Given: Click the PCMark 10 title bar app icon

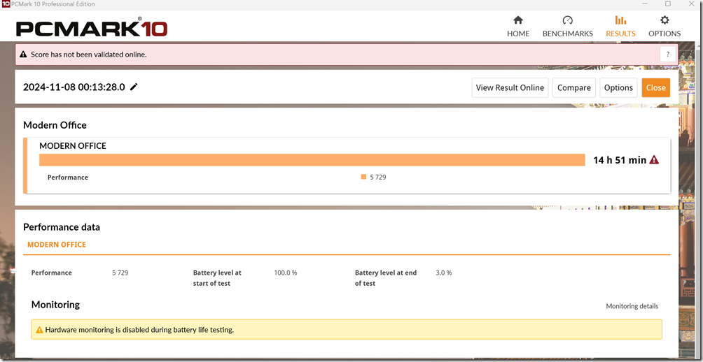Looking at the screenshot, I should tap(6, 4).
